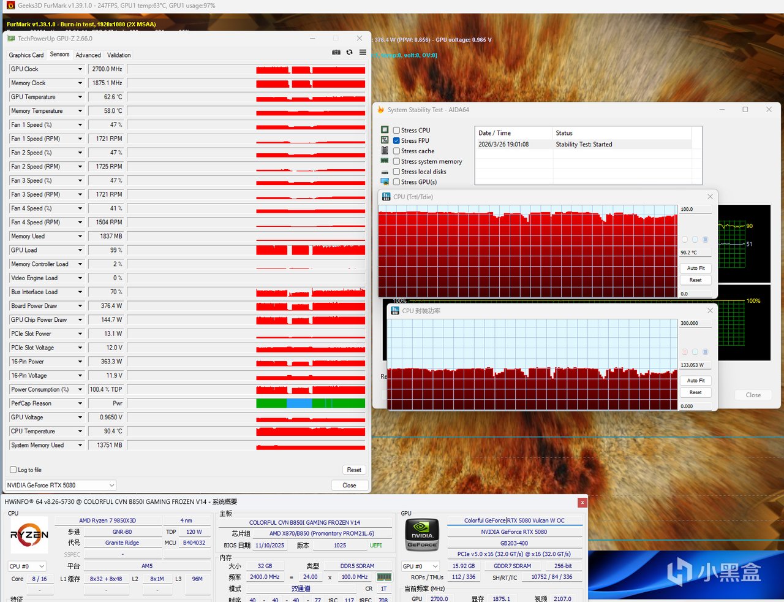Click the CPU chip icon beside Stress CPU

click(385, 130)
